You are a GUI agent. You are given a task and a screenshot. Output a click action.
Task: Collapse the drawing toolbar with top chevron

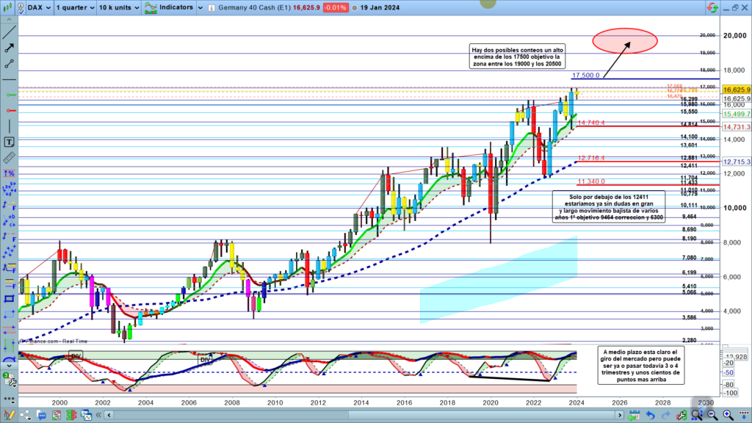(x=9, y=18)
